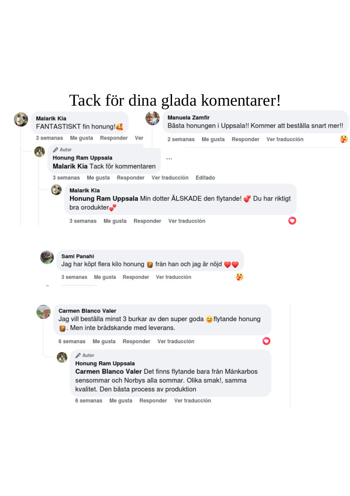350x496 pixels.
Task: Click Responder under Manuela Zamfir's comment
Action: click(x=245, y=139)
